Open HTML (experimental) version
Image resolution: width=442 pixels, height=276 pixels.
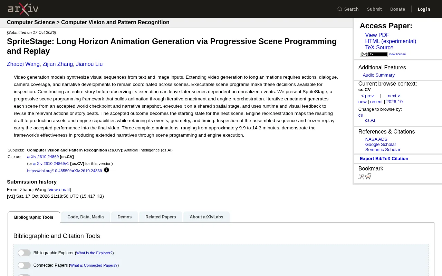[x=391, y=41]
